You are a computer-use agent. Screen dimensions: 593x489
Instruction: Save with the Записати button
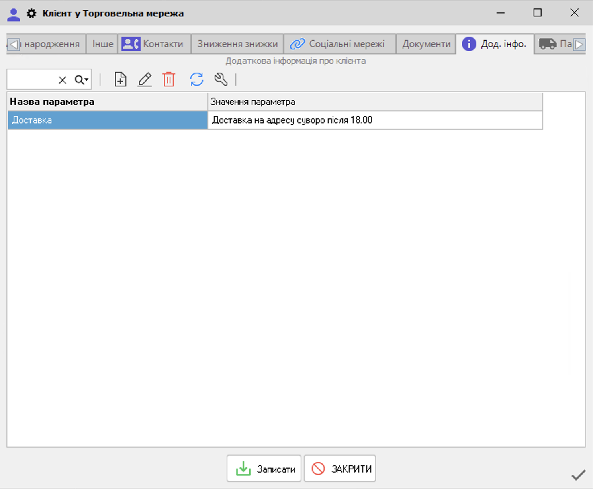pyautogui.click(x=264, y=469)
